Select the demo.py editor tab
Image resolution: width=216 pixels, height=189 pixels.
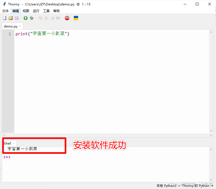tap(10, 26)
